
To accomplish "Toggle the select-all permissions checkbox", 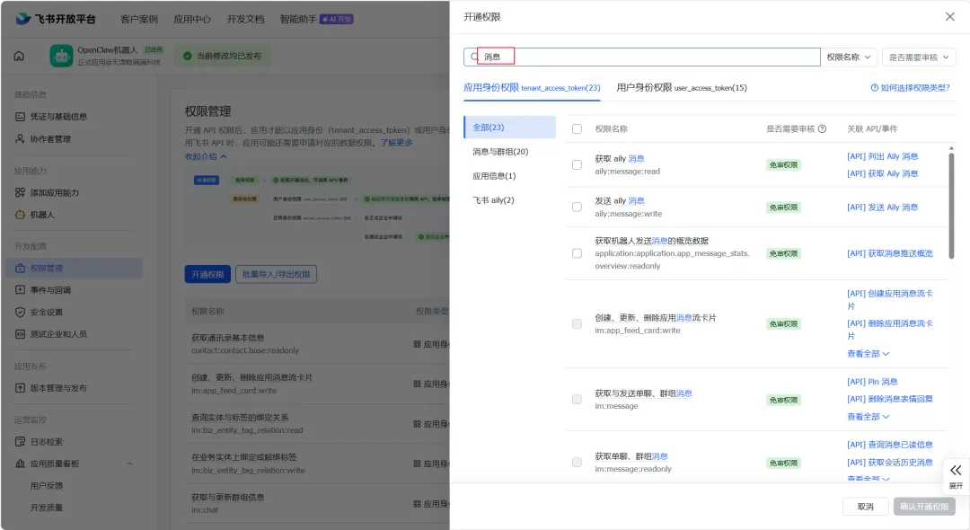I will [x=578, y=128].
